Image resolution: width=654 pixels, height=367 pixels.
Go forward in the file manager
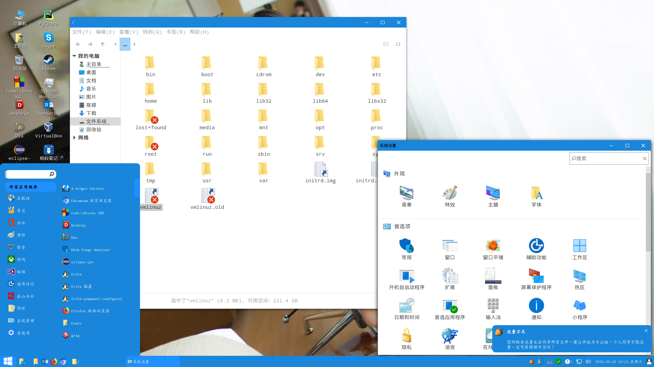pos(90,44)
